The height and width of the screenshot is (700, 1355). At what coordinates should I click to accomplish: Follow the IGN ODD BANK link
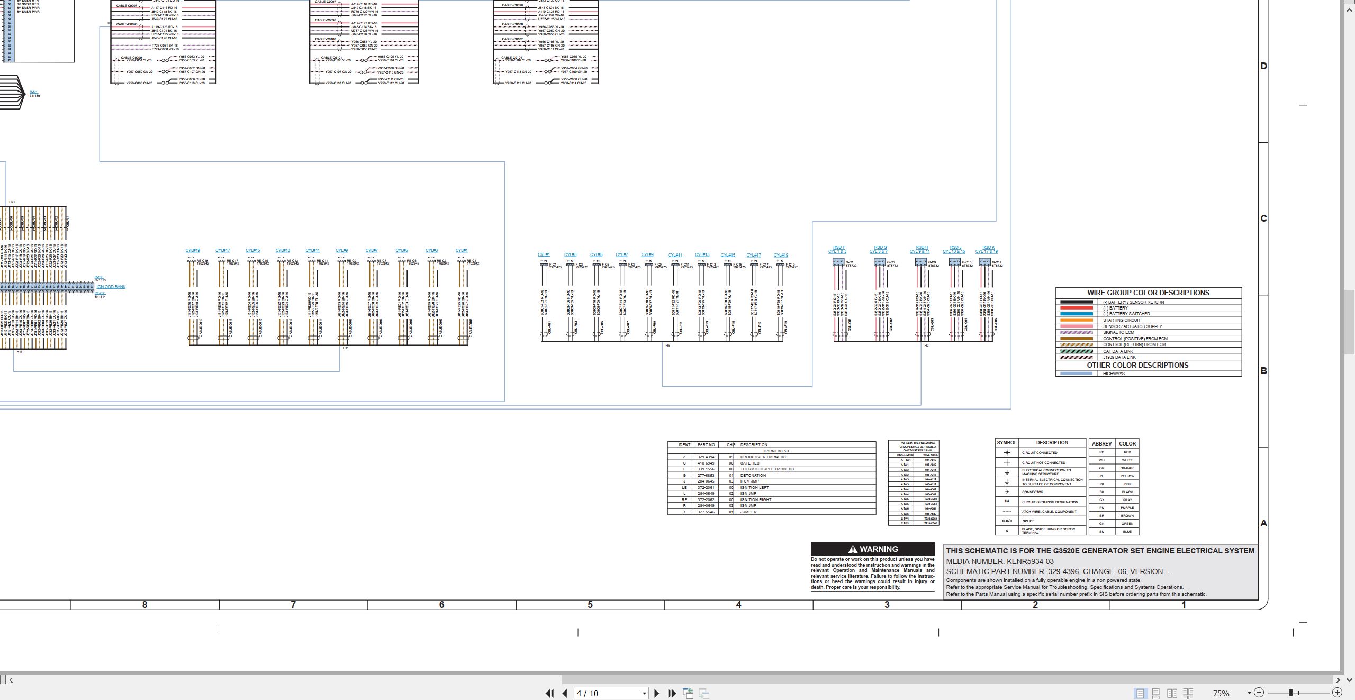click(x=111, y=287)
